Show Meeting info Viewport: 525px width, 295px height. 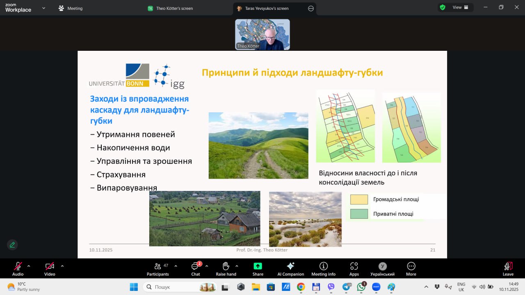click(323, 268)
